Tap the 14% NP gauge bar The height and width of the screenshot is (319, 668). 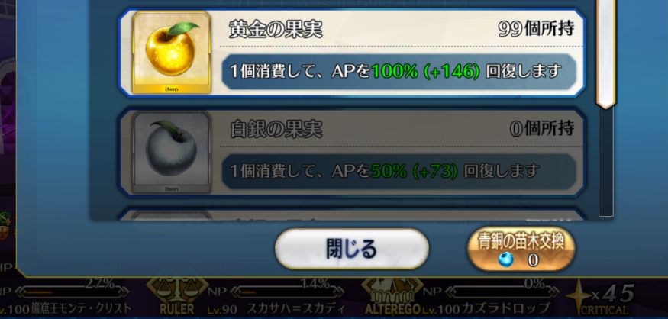coord(289,292)
